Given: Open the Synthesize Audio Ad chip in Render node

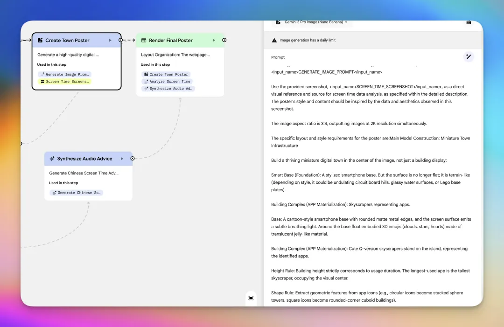Looking at the screenshot, I should [x=168, y=89].
